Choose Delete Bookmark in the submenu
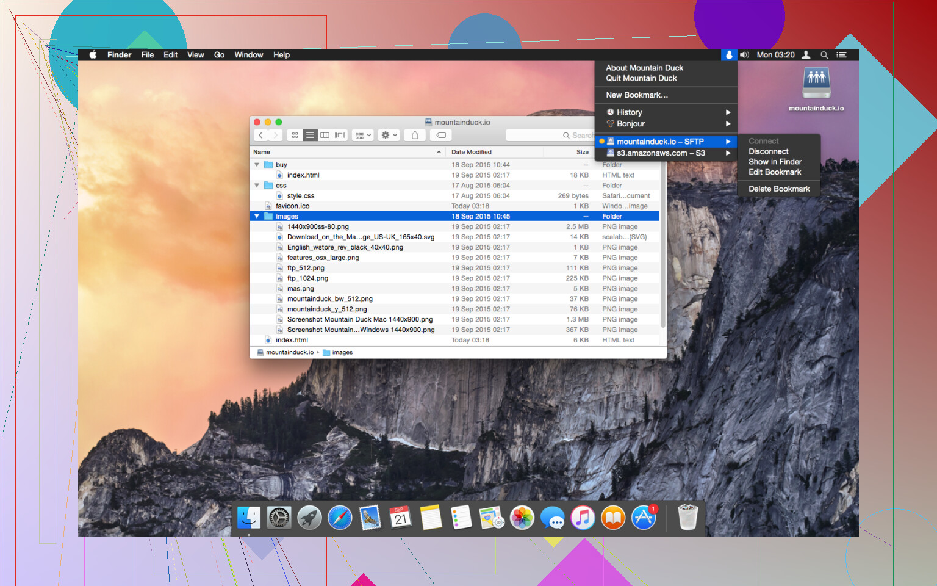The height and width of the screenshot is (586, 937). coord(779,189)
